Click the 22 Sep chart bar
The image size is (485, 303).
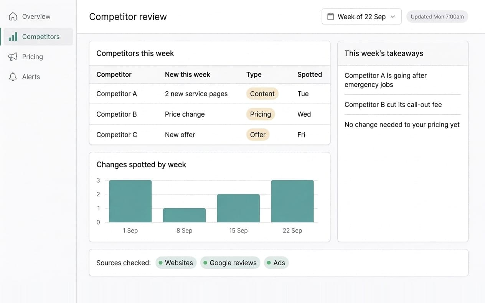pyautogui.click(x=292, y=201)
